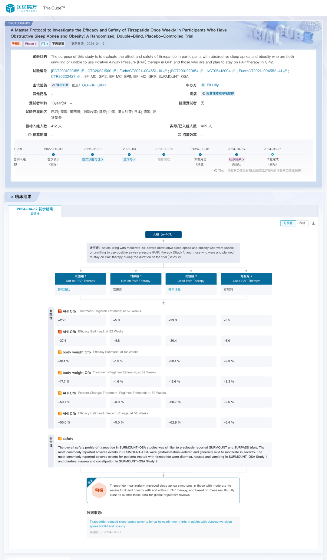Switch to 表格 table view
The height and width of the screenshot is (560, 327).
point(302,223)
